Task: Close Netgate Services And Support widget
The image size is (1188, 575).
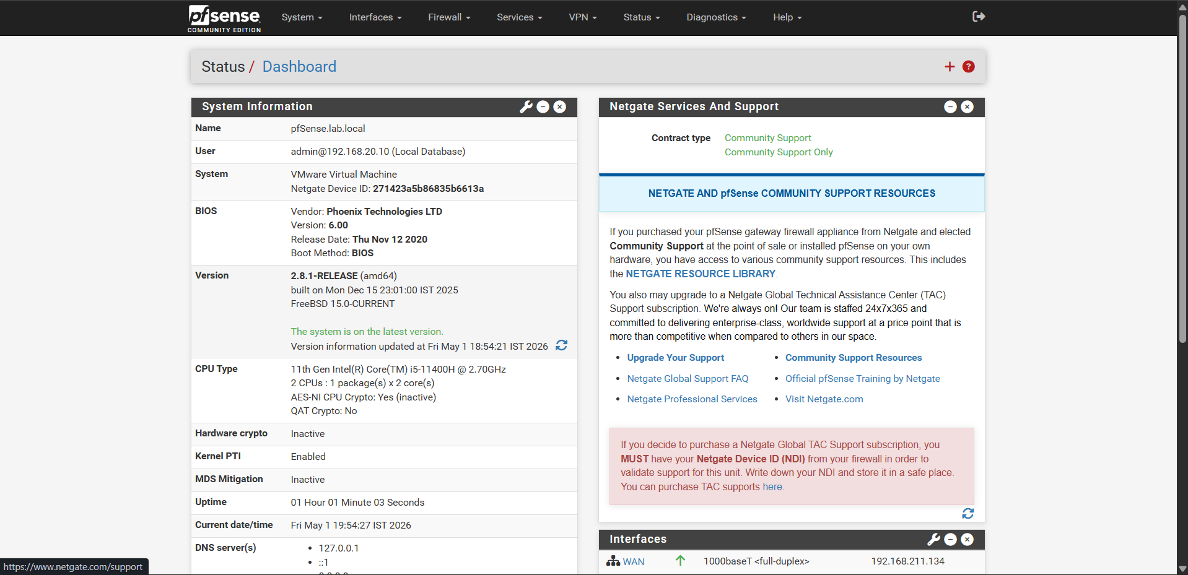Action: [967, 106]
